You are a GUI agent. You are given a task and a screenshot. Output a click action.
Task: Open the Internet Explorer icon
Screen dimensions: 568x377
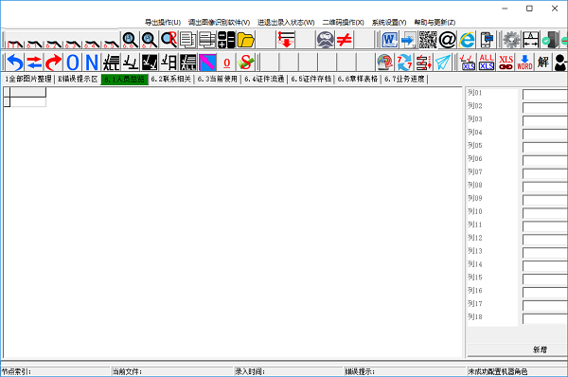click(x=467, y=40)
